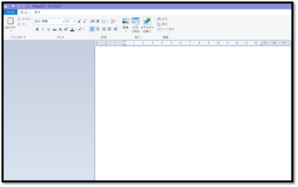Open the paragraph settings dialog icon
This screenshot has height=187, width=298.
tap(115, 29)
